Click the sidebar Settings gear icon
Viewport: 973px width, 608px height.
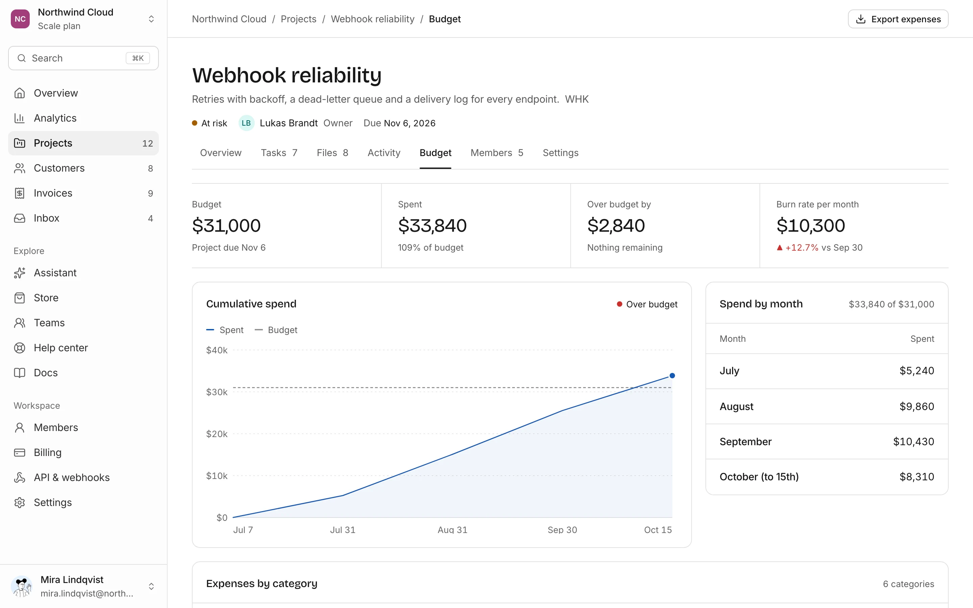click(x=19, y=502)
